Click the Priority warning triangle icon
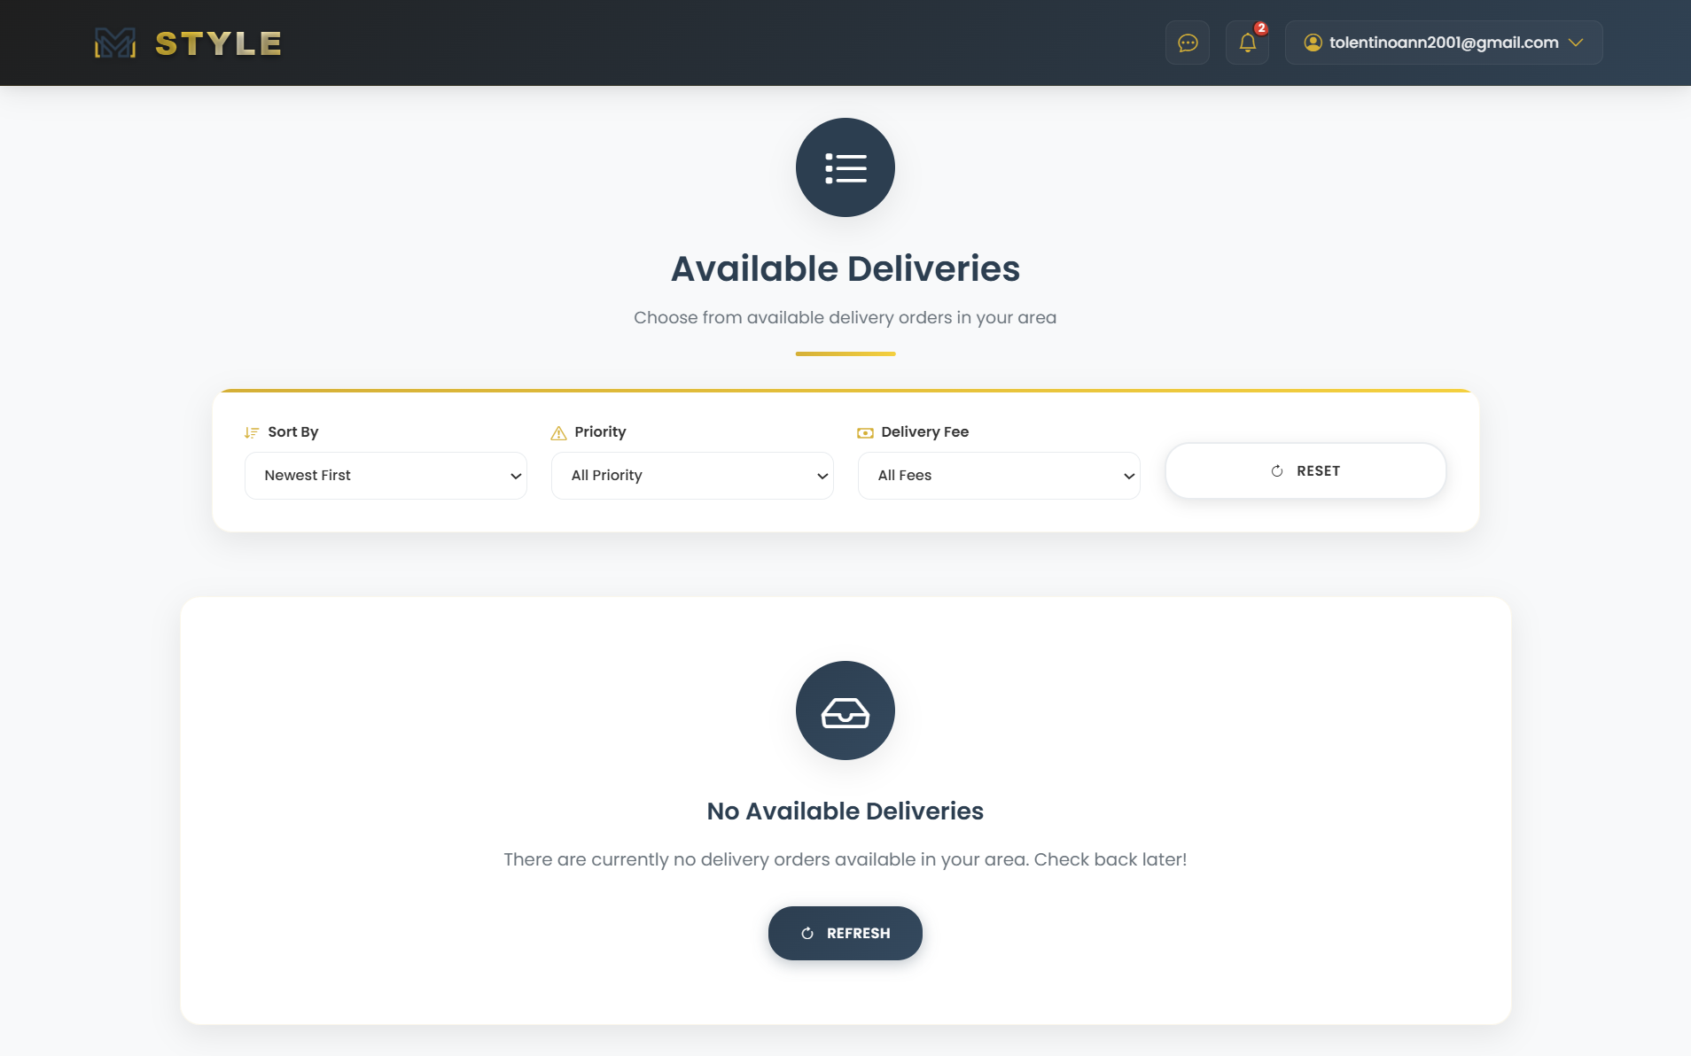Screen dimensions: 1691x1056 558,432
